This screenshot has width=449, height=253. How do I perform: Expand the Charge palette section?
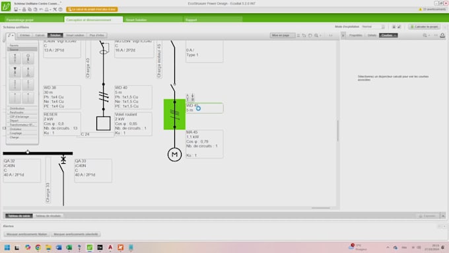[x=22, y=137]
